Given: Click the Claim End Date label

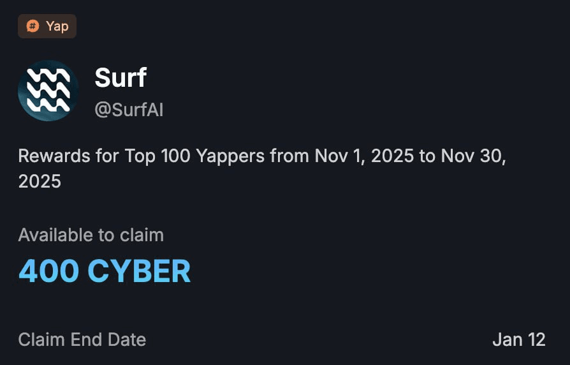Looking at the screenshot, I should (82, 339).
